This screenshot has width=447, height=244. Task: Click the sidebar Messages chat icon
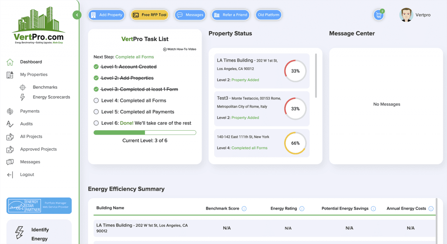pyautogui.click(x=10, y=162)
